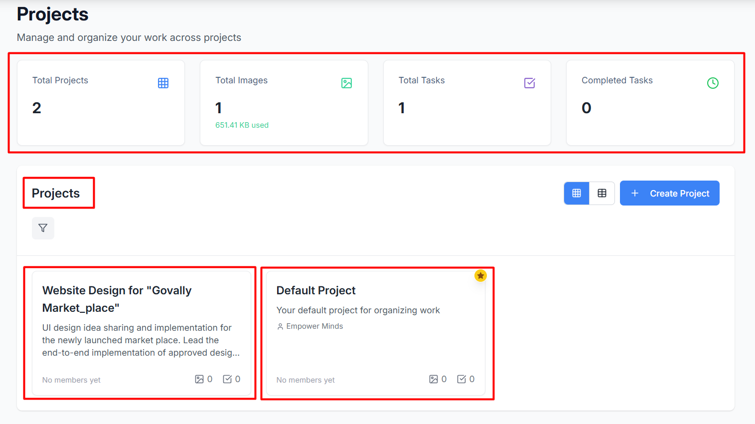Click task count icon on Default Project
The height and width of the screenshot is (424, 755).
coord(461,379)
